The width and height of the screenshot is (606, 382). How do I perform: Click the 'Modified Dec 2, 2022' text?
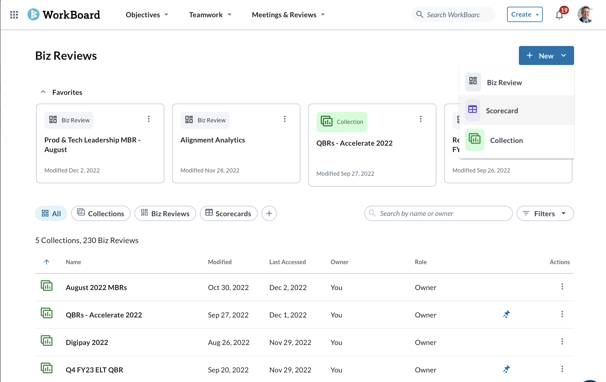72,170
